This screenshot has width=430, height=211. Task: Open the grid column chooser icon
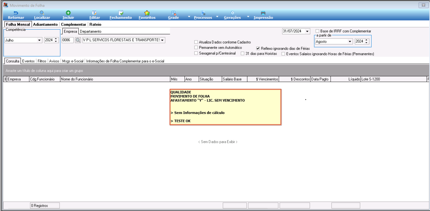click(5, 79)
